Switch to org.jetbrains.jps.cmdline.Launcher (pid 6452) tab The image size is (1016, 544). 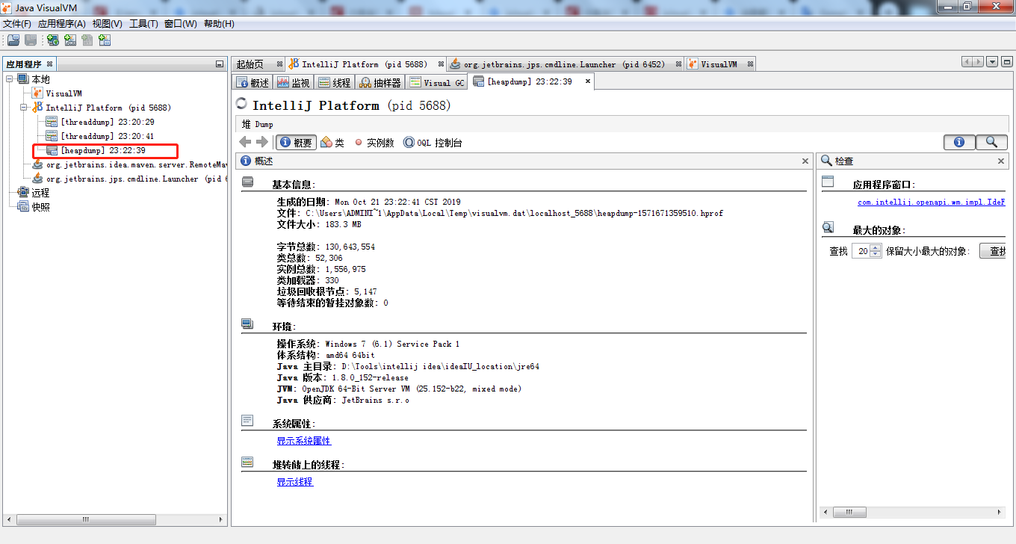coord(564,64)
